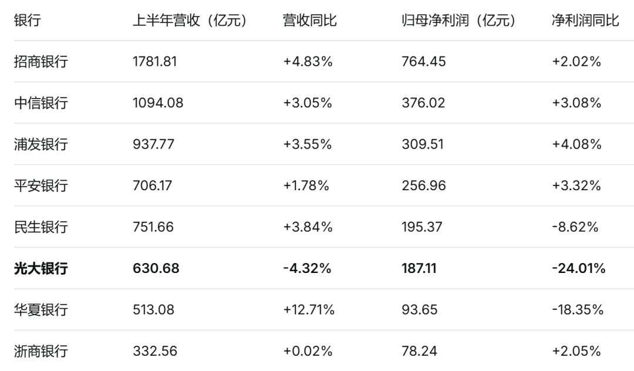This screenshot has width=634, height=371.
Task: Click 浦发银行 revenue value 937.77
Action: click(x=154, y=144)
